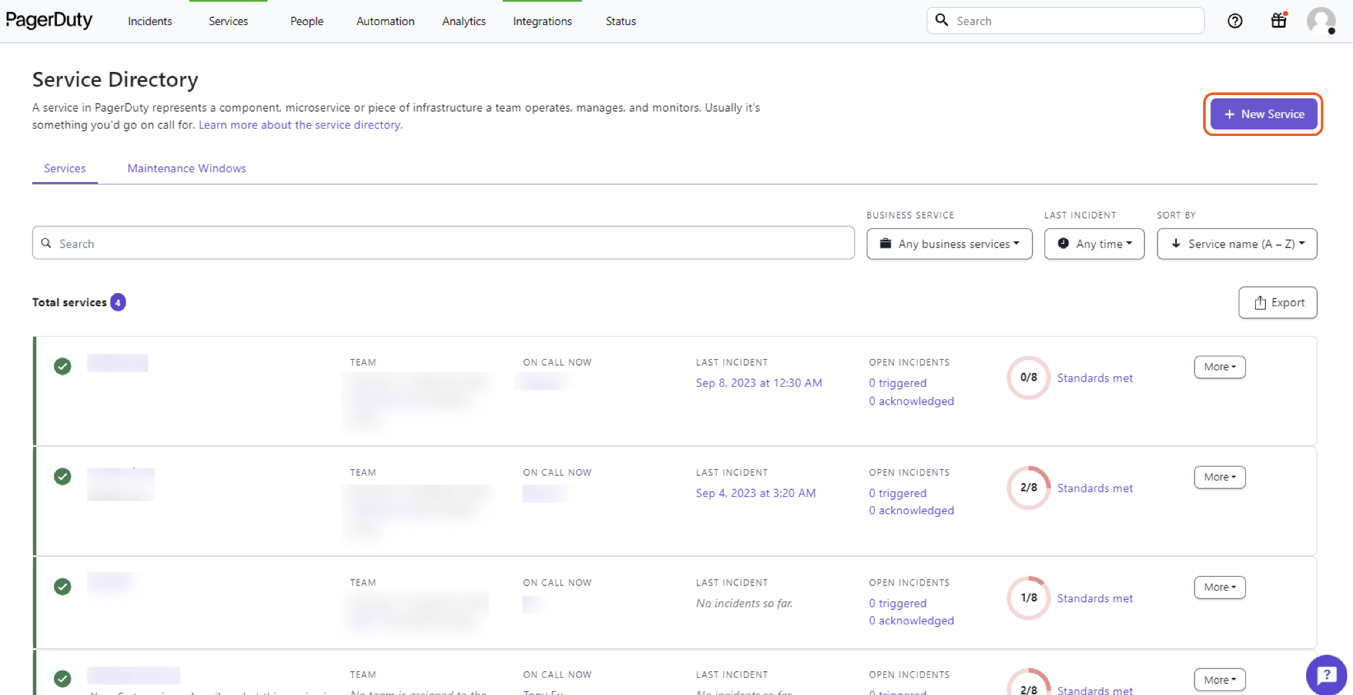This screenshot has width=1353, height=695.
Task: Click the PagerDuty logo
Action: click(x=50, y=20)
